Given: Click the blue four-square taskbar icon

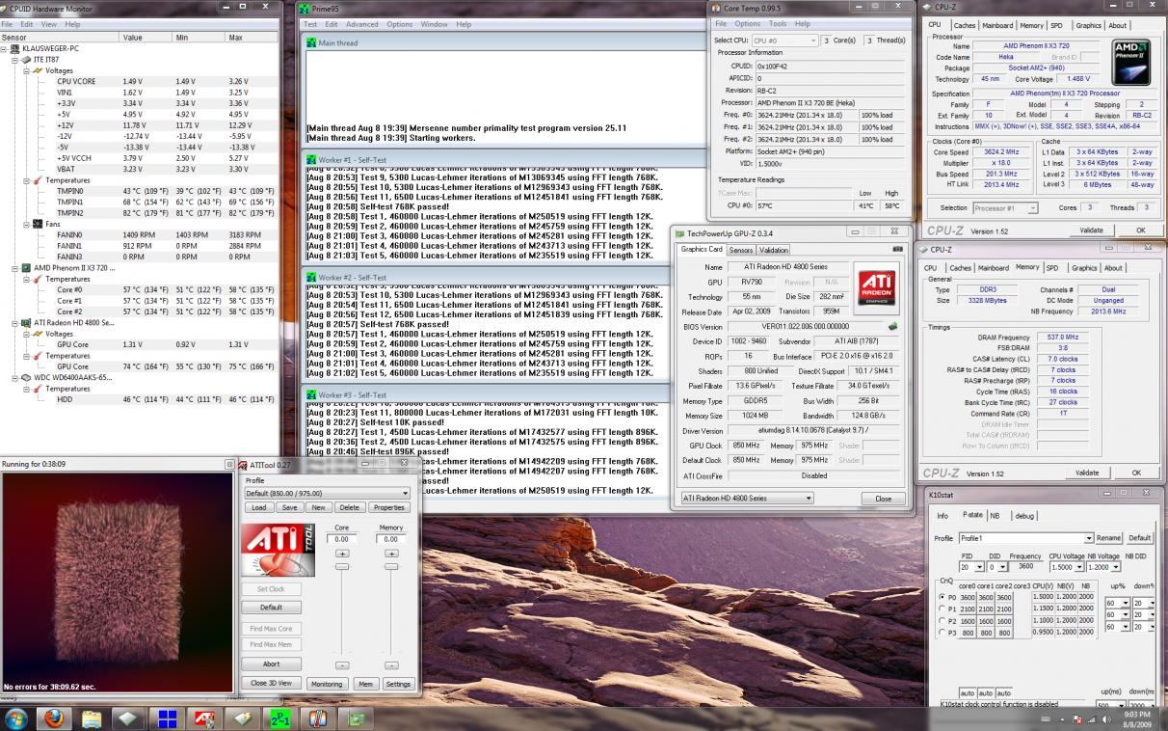Looking at the screenshot, I should click(168, 718).
